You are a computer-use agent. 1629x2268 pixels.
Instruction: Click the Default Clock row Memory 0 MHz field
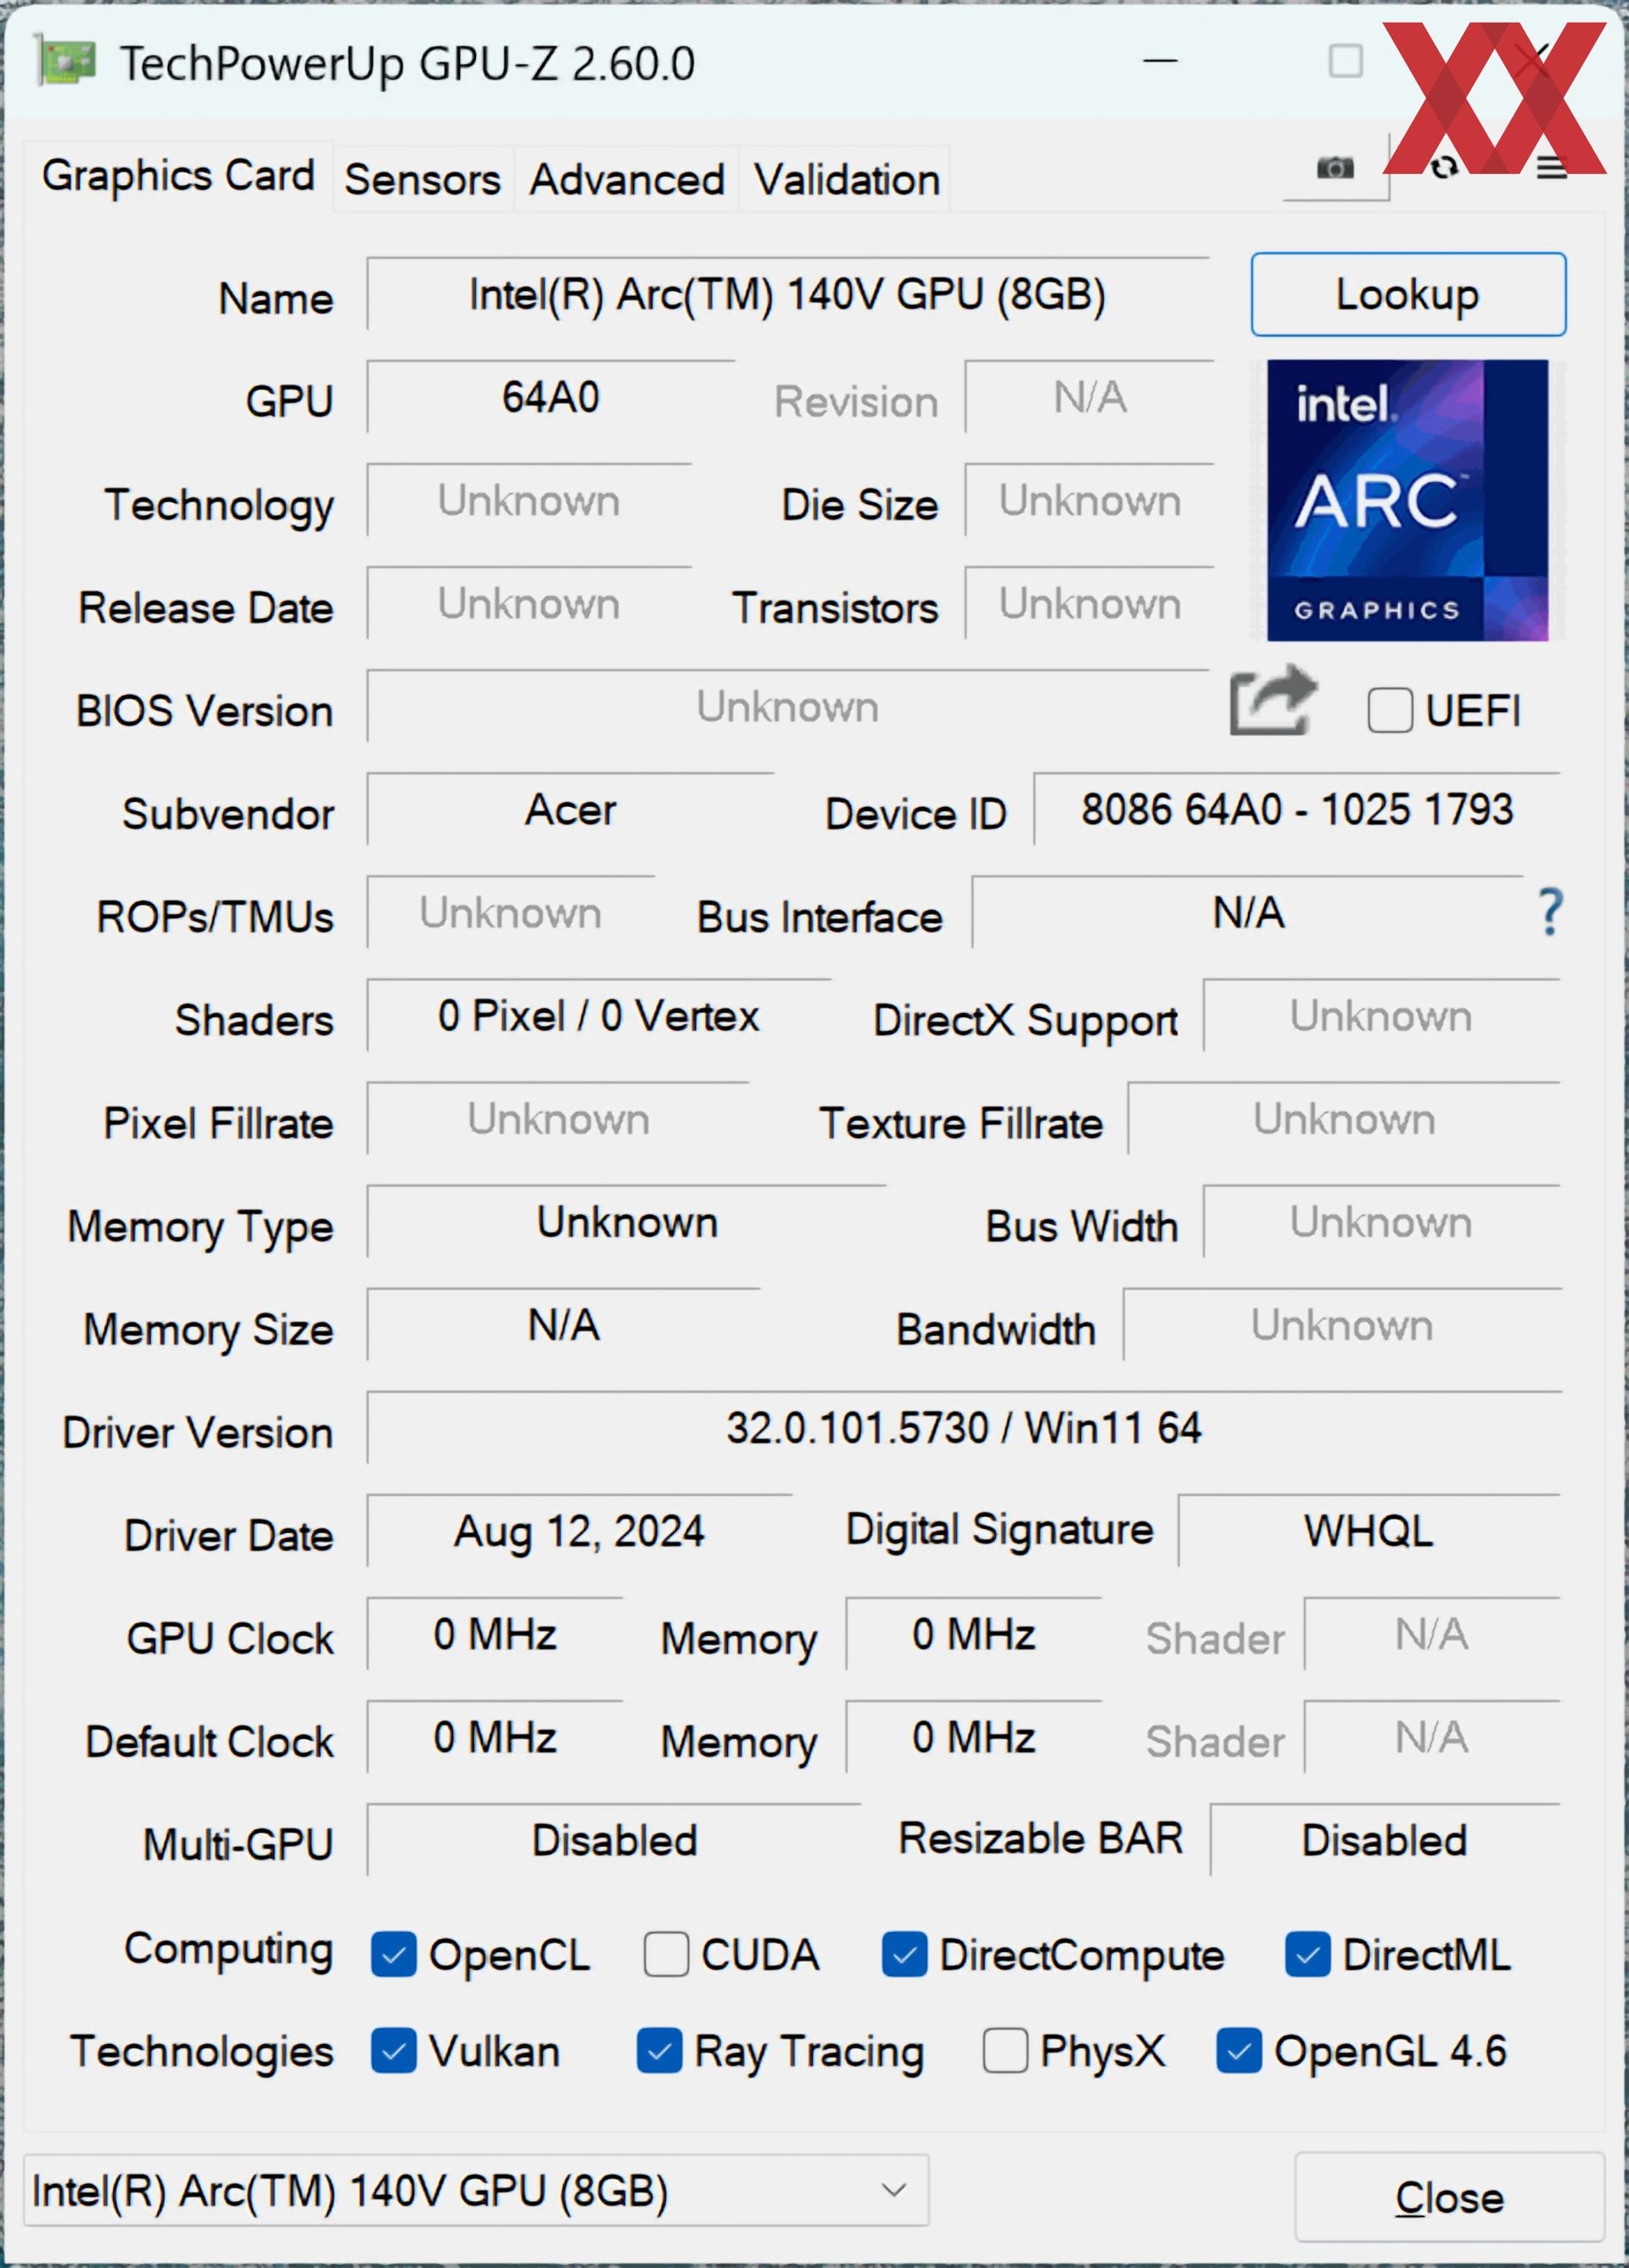[x=974, y=1736]
